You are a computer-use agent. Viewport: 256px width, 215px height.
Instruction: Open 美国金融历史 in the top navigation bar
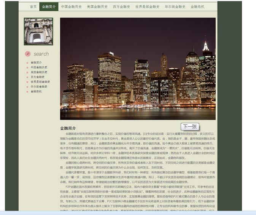click(97, 7)
